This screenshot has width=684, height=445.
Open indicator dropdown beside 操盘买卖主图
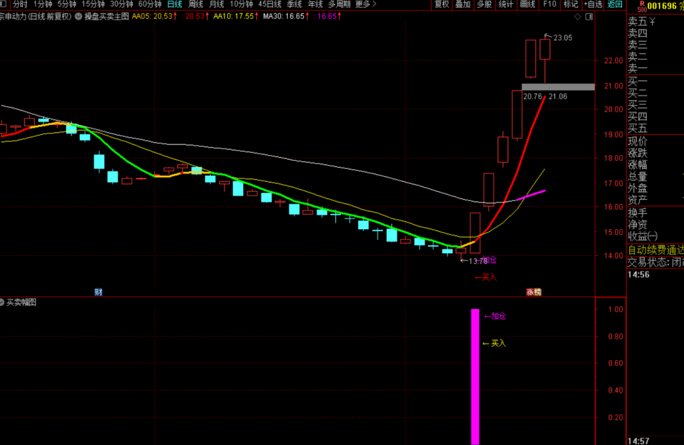click(x=79, y=16)
